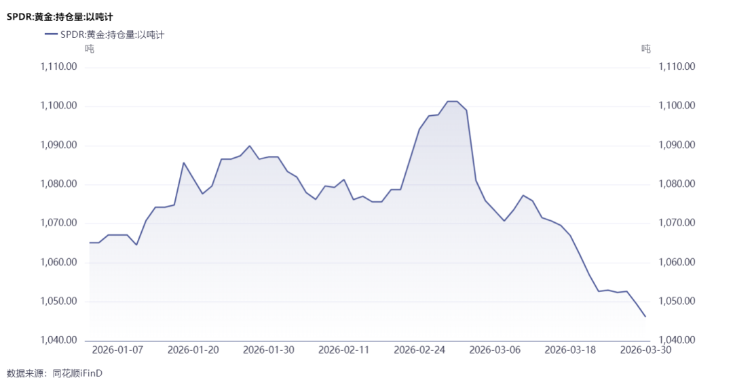The width and height of the screenshot is (733, 378).
Task: Click the right axis 1,040.00 value
Action: (677, 340)
